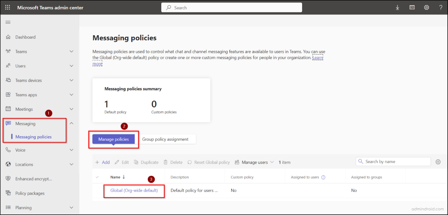Open the app launcher waffle icon

(8, 8)
